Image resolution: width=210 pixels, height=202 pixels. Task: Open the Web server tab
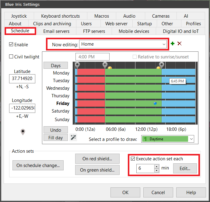pyautogui.click(x=116, y=24)
